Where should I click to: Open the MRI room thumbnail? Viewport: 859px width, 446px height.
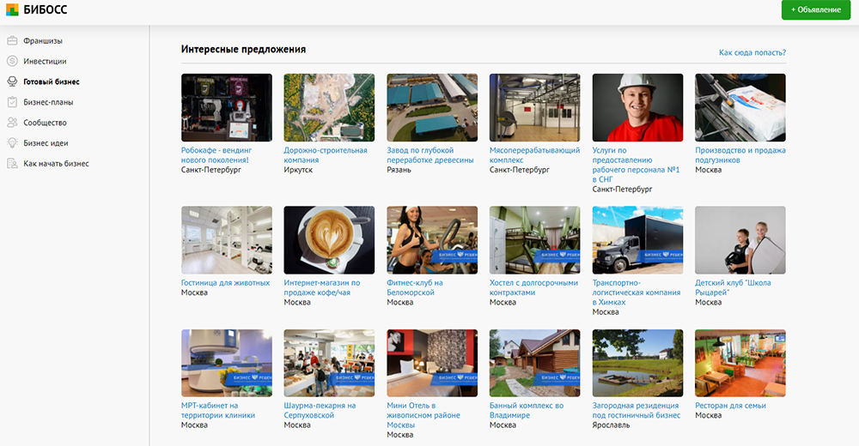(x=227, y=363)
